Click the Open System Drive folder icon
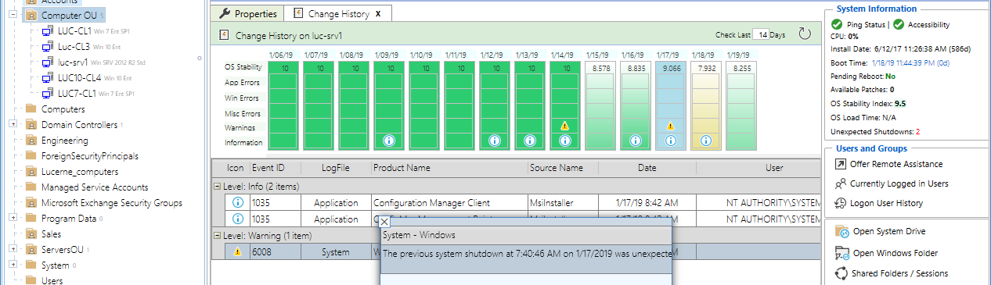The height and width of the screenshot is (285, 991). (841, 231)
